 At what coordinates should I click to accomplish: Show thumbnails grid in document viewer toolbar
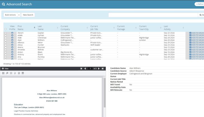point(3,73)
